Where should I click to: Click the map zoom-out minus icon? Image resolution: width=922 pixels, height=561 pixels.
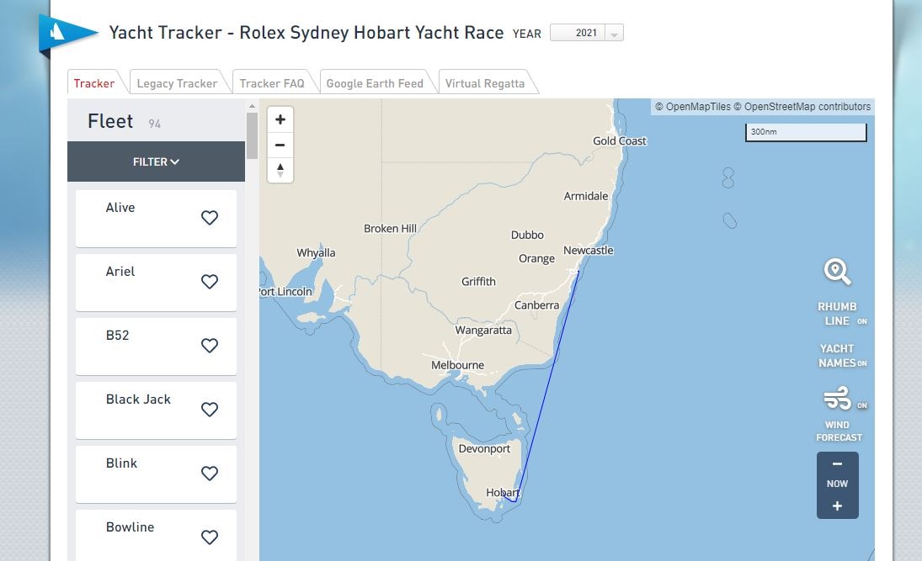[x=280, y=144]
